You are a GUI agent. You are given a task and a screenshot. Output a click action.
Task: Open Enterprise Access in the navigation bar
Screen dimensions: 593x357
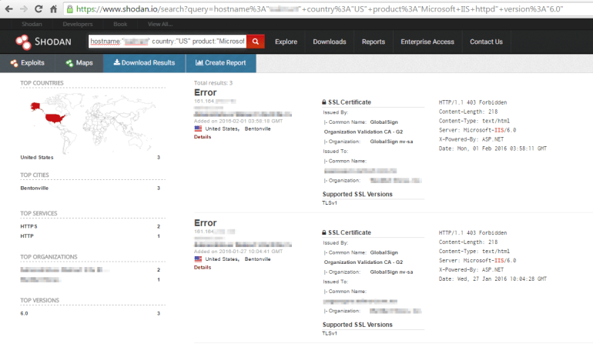[427, 42]
